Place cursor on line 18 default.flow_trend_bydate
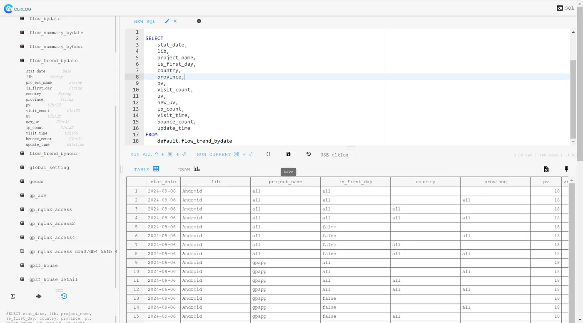 194,141
